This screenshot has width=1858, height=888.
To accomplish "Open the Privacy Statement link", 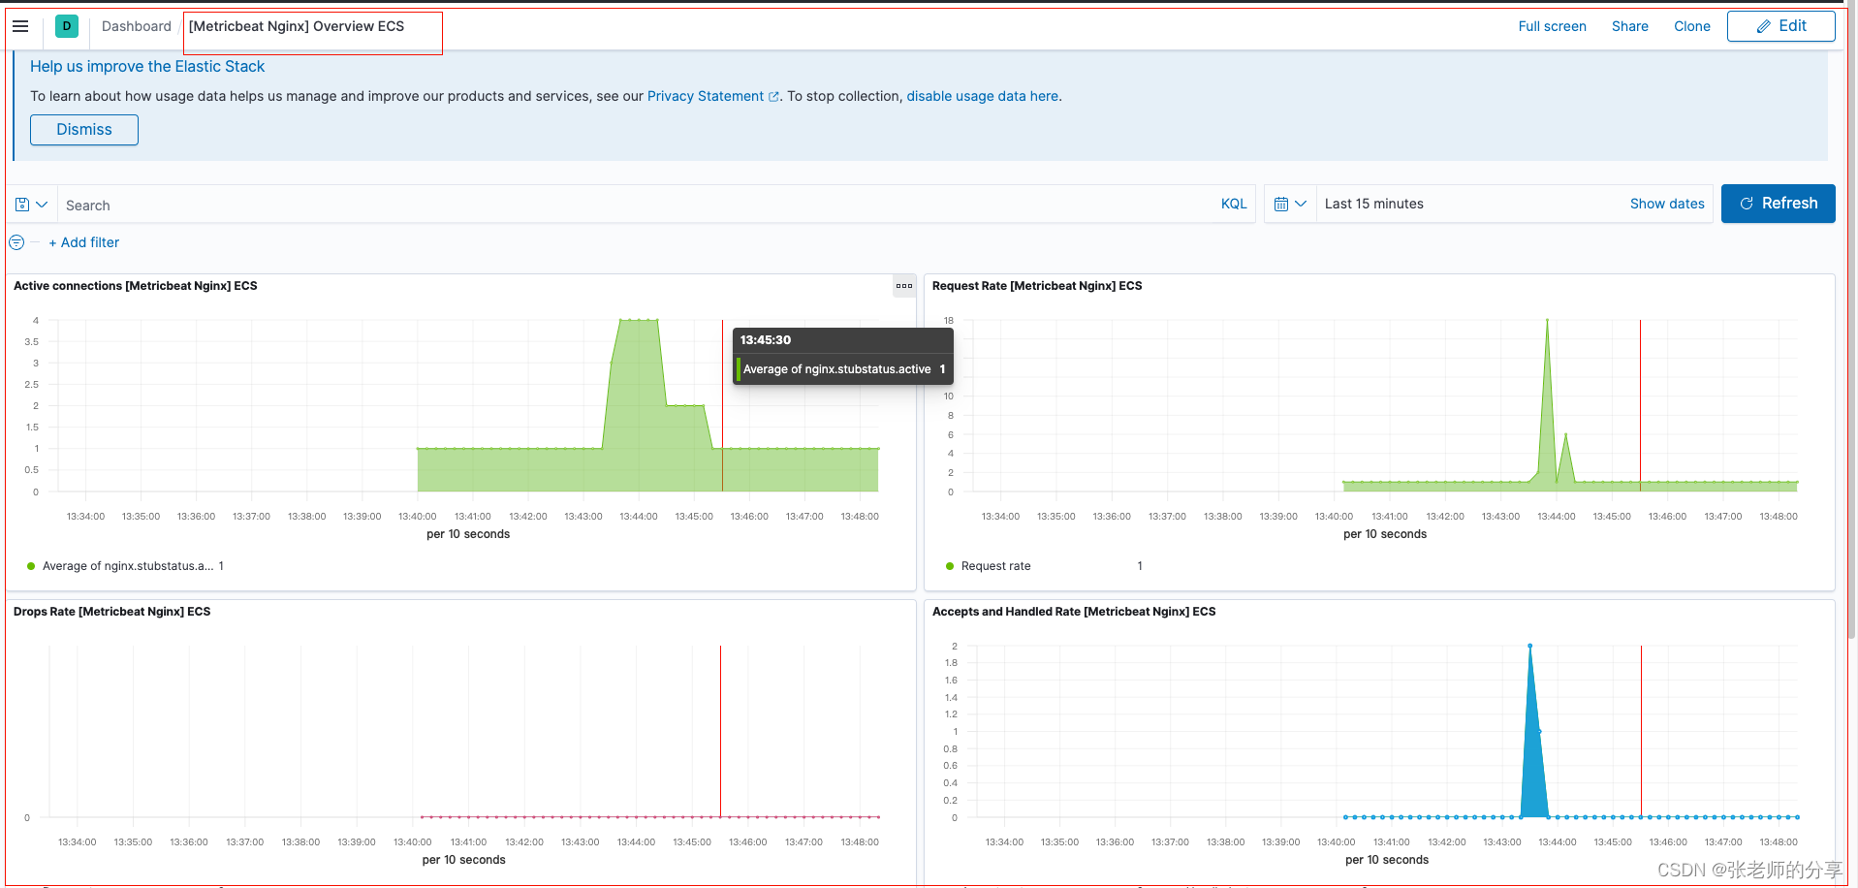I will [712, 96].
